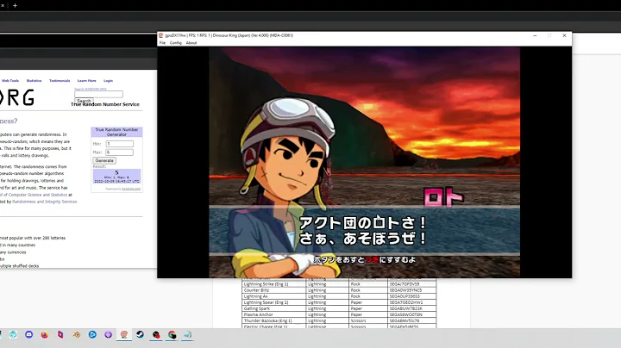Click the generated result number 5
621x348 pixels.
[x=116, y=173]
